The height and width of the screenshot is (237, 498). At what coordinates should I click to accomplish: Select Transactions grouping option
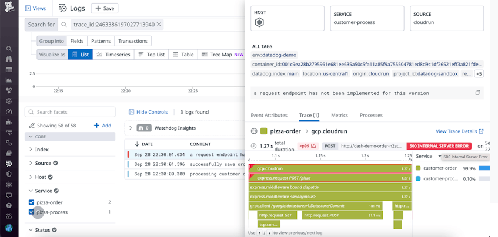point(133,41)
